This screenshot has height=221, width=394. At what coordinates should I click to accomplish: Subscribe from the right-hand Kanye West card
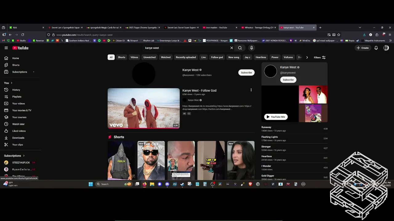point(288,80)
